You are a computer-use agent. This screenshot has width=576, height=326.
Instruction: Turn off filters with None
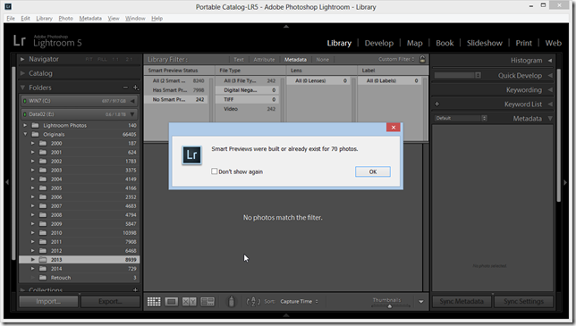[x=323, y=60]
